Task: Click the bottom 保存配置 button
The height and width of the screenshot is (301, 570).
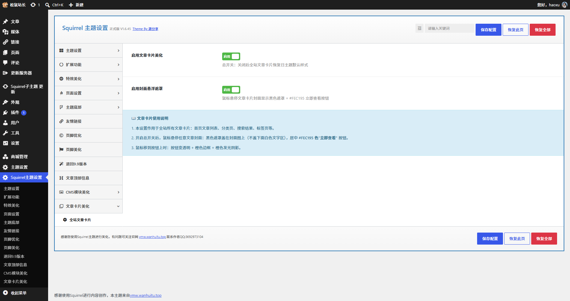Action: 490,239
